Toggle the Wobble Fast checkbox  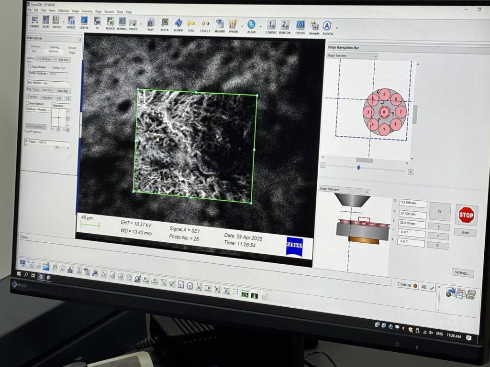pyautogui.click(x=50, y=67)
